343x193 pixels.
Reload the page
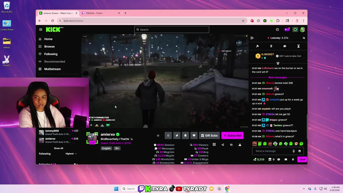[53, 21]
